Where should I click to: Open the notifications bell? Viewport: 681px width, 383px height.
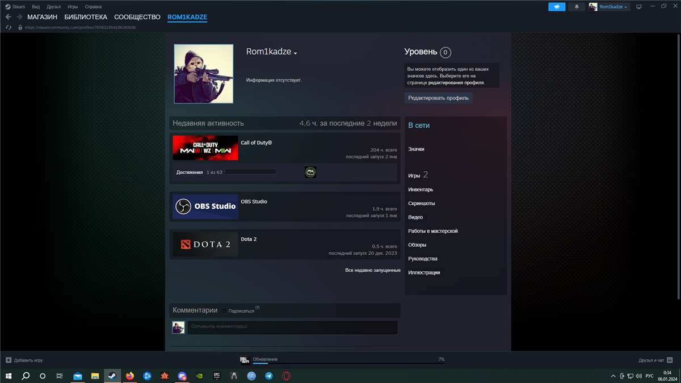point(577,7)
